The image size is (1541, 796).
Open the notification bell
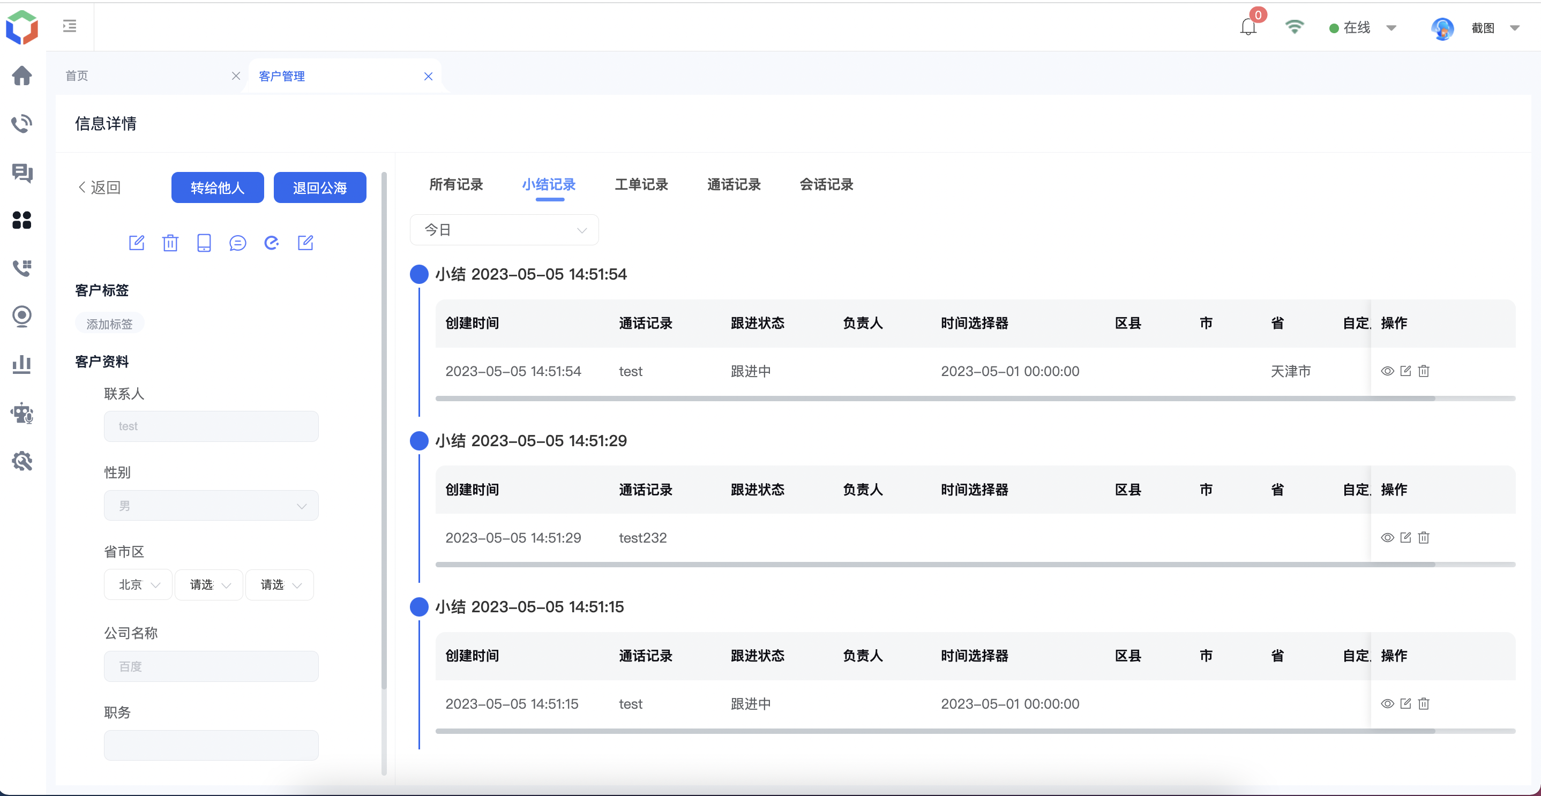[x=1248, y=27]
